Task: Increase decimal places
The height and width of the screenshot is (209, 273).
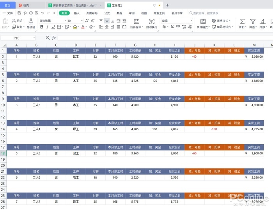Action: (x=184, y=27)
